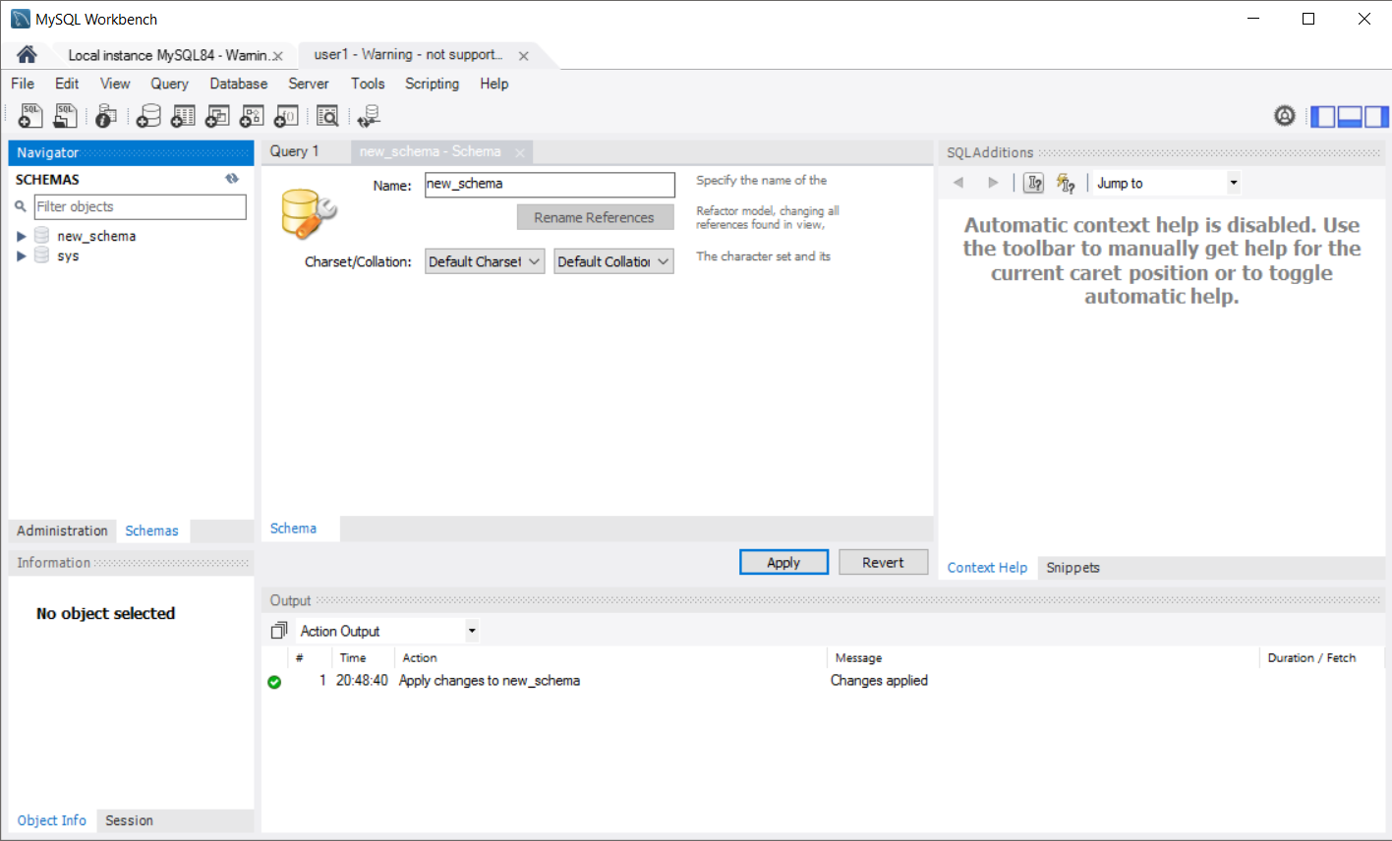Switch to the Session tab

coord(129,820)
